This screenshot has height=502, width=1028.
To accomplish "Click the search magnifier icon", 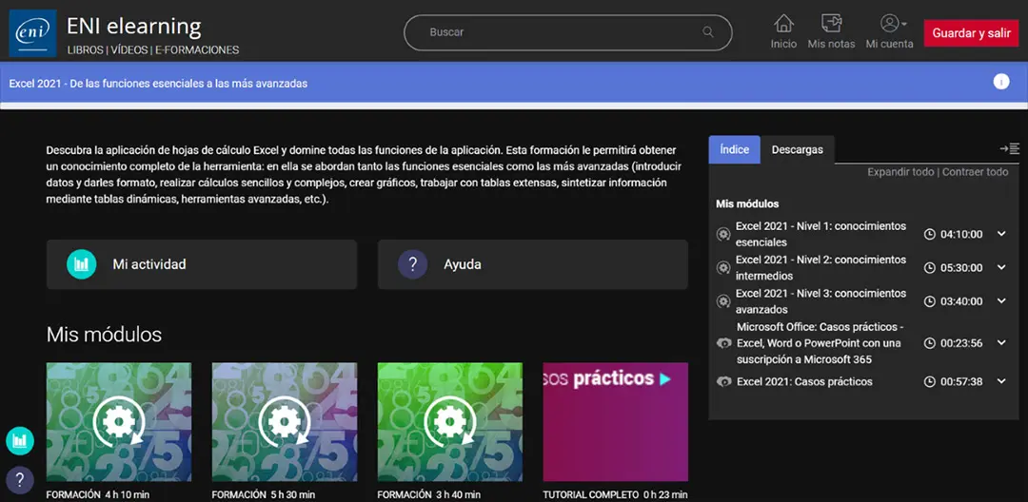I will [x=707, y=32].
